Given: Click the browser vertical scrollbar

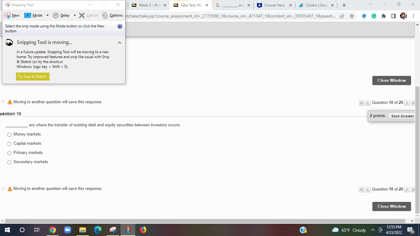Looking at the screenshot, I should coord(418,123).
